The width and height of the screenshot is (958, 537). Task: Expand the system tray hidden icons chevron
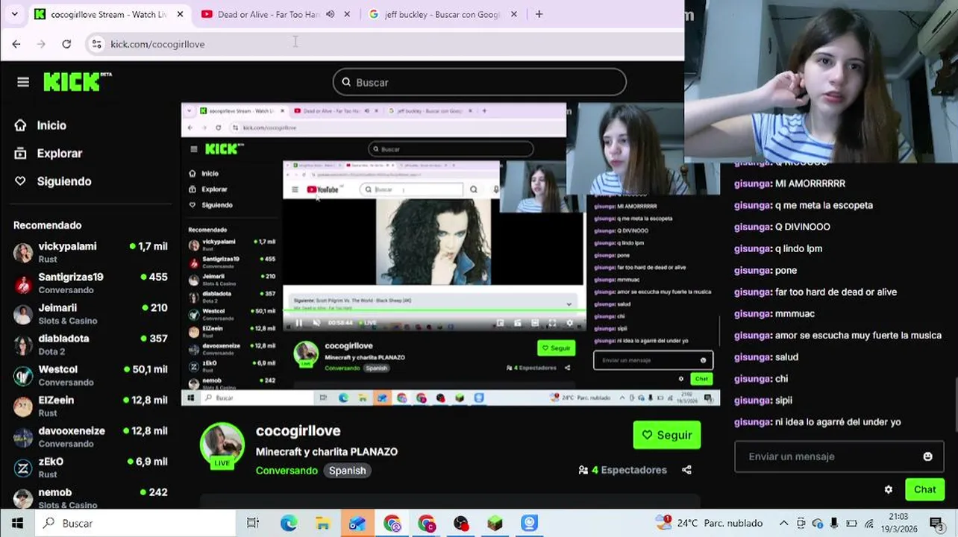pos(783,524)
